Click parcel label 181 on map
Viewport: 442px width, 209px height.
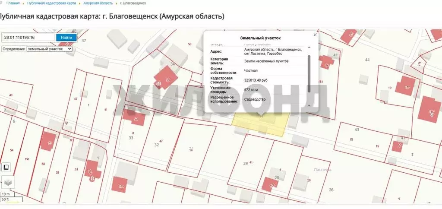click(x=321, y=82)
